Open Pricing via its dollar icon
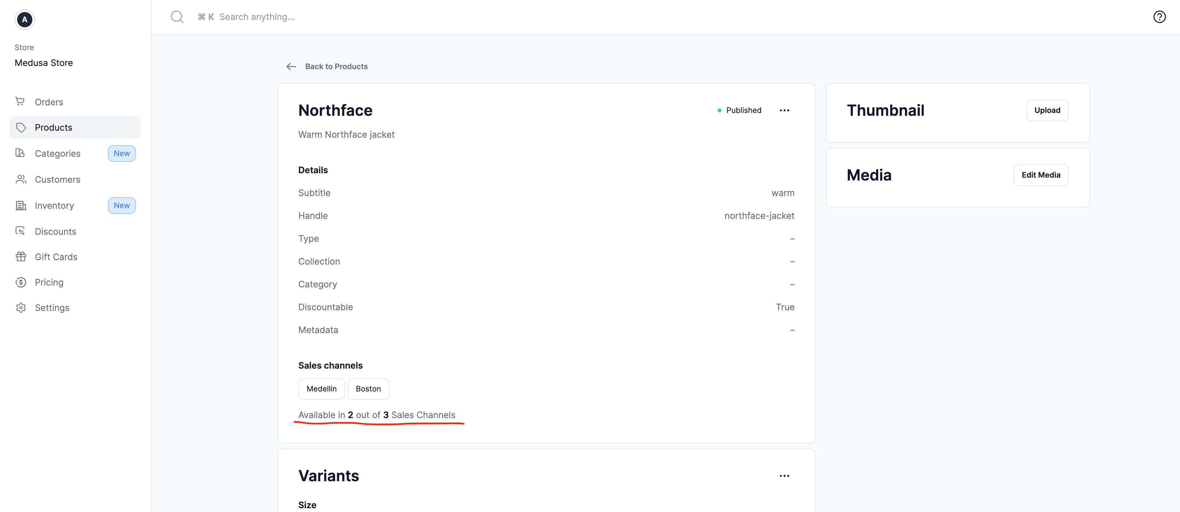 (x=21, y=282)
